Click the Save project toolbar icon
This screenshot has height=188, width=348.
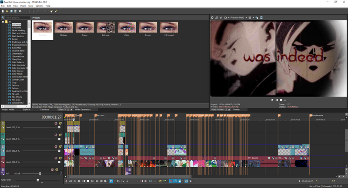11,11
